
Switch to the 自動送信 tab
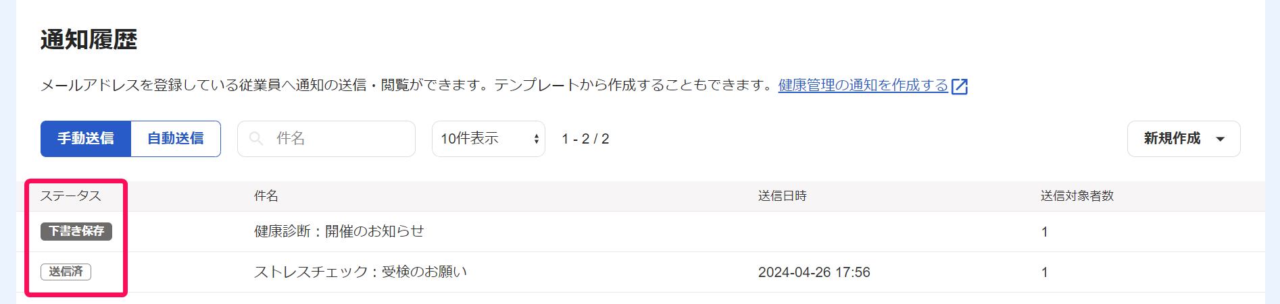click(x=176, y=139)
